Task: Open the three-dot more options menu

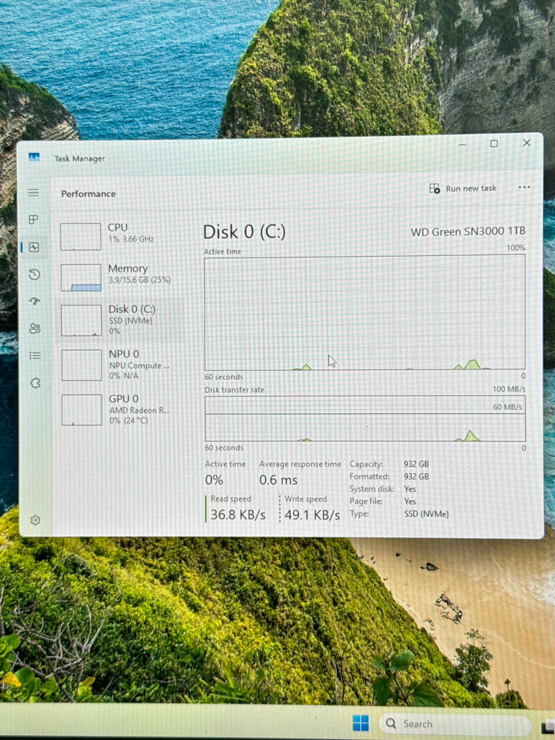Action: pyautogui.click(x=524, y=188)
